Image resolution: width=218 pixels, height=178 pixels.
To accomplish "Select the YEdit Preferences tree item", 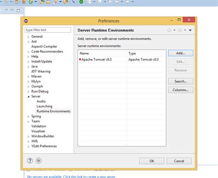I will click(44, 146).
